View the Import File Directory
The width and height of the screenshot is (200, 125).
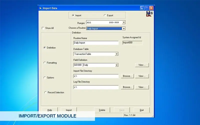point(142,76)
